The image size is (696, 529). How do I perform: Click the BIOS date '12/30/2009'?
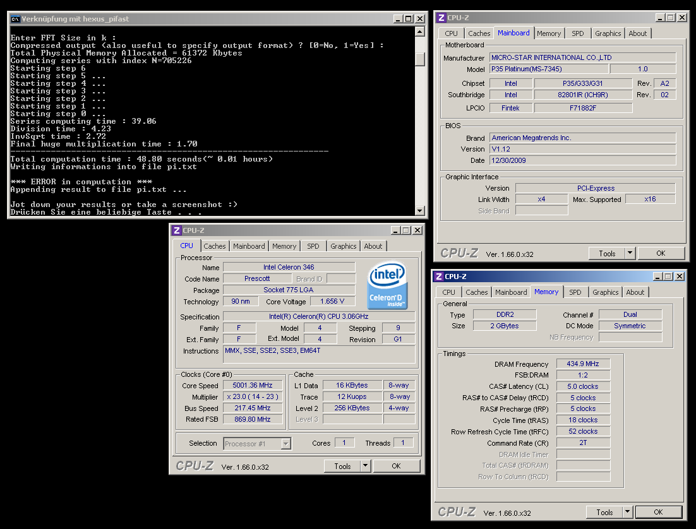(x=583, y=160)
